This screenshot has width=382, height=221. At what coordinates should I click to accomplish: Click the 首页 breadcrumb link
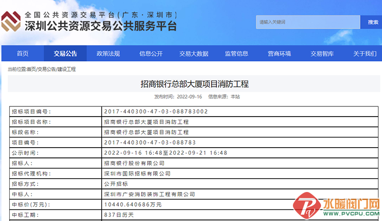tap(31, 69)
